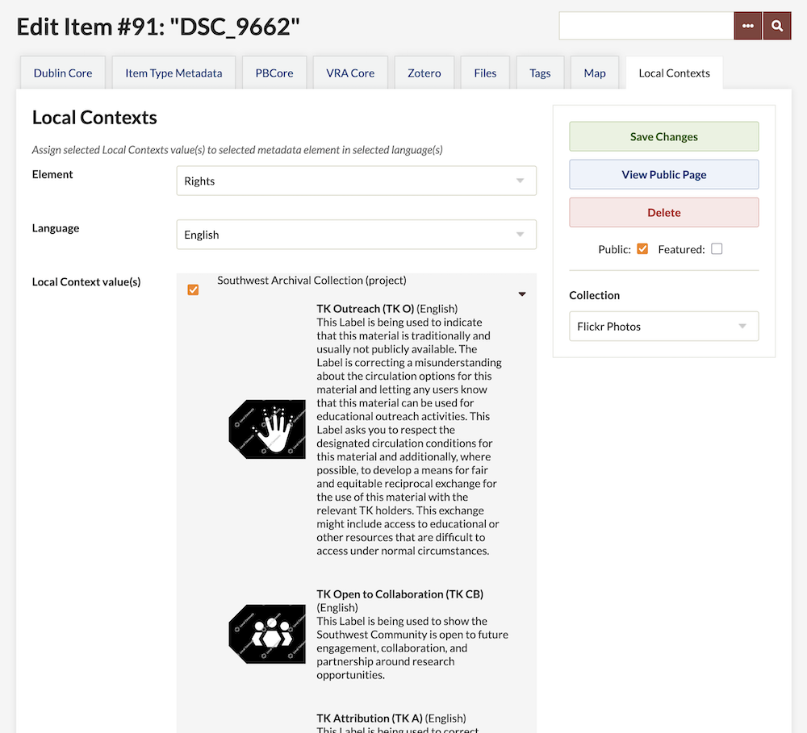The width and height of the screenshot is (807, 733).
Task: Toggle the Public checkbox
Action: (642, 249)
